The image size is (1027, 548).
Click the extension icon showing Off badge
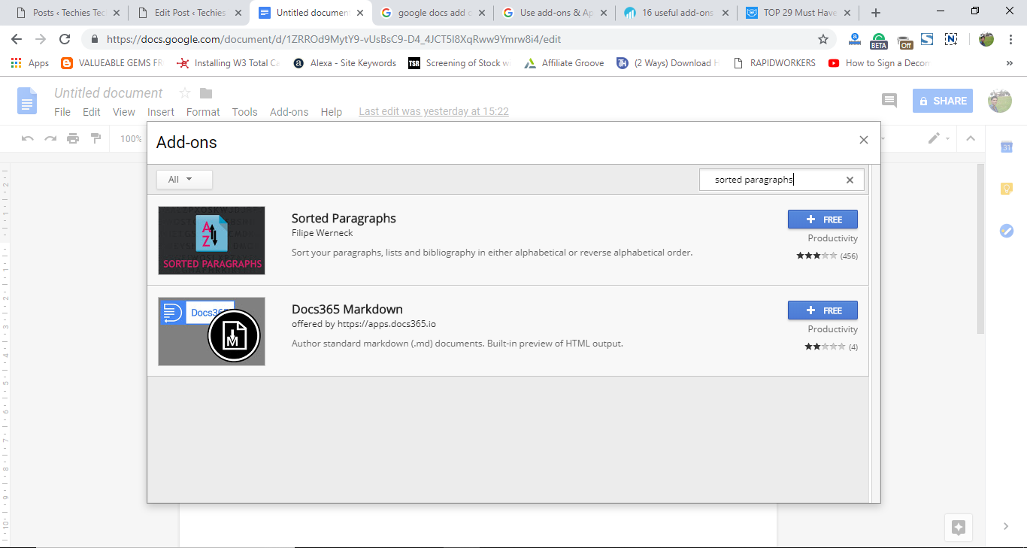(904, 41)
